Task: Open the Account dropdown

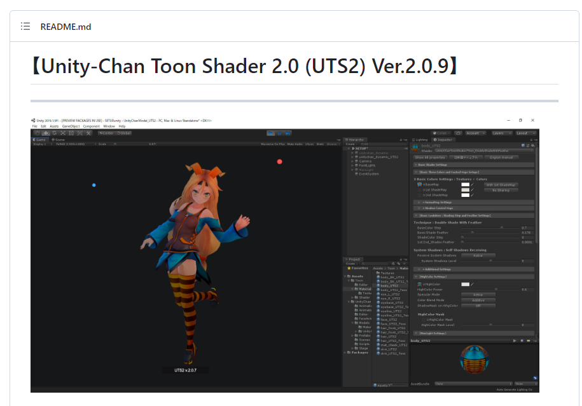Action: tap(475, 133)
